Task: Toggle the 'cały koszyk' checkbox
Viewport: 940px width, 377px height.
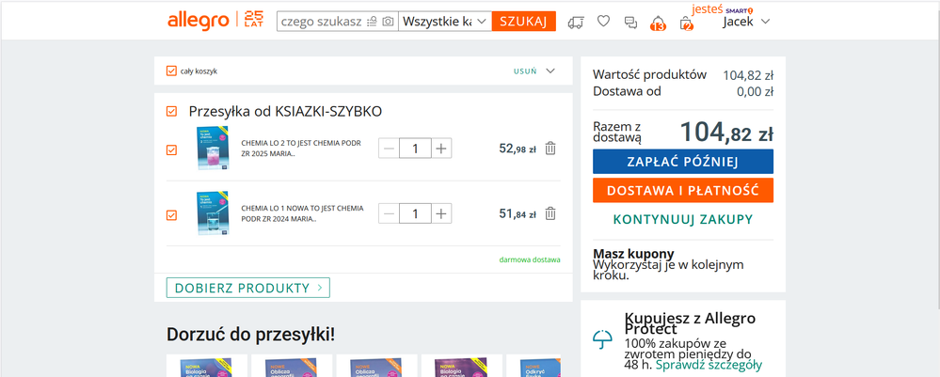Action: (x=171, y=71)
